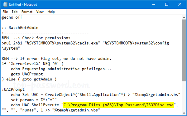This screenshot has width=187, height=116.
Task: Open the Edit menu
Action: pos(15,12)
